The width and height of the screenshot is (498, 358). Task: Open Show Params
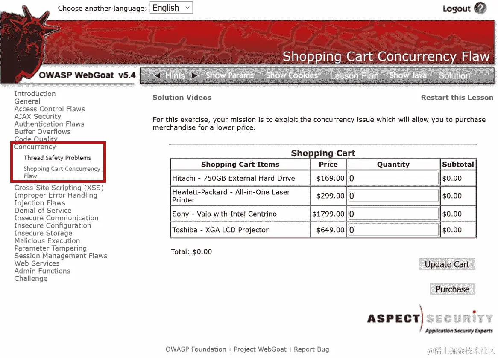(230, 75)
